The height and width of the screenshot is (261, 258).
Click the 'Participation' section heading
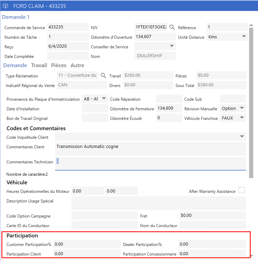(22, 236)
